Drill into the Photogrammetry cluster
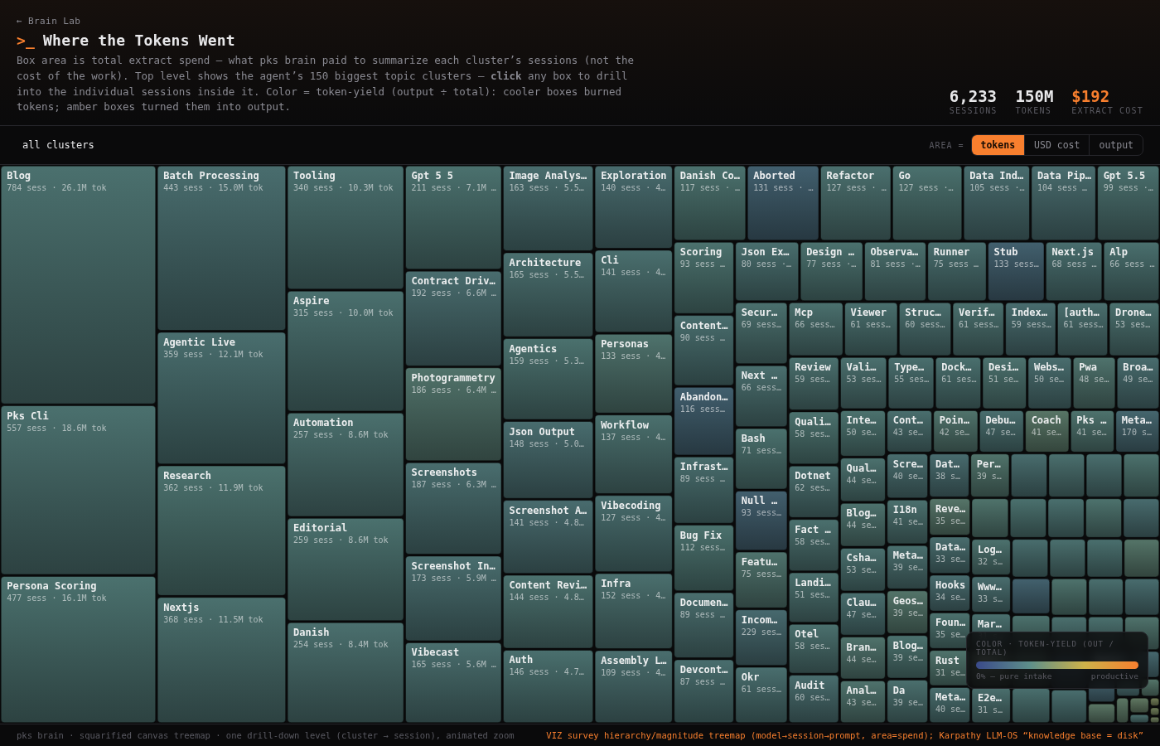This screenshot has width=1160, height=746. point(453,414)
